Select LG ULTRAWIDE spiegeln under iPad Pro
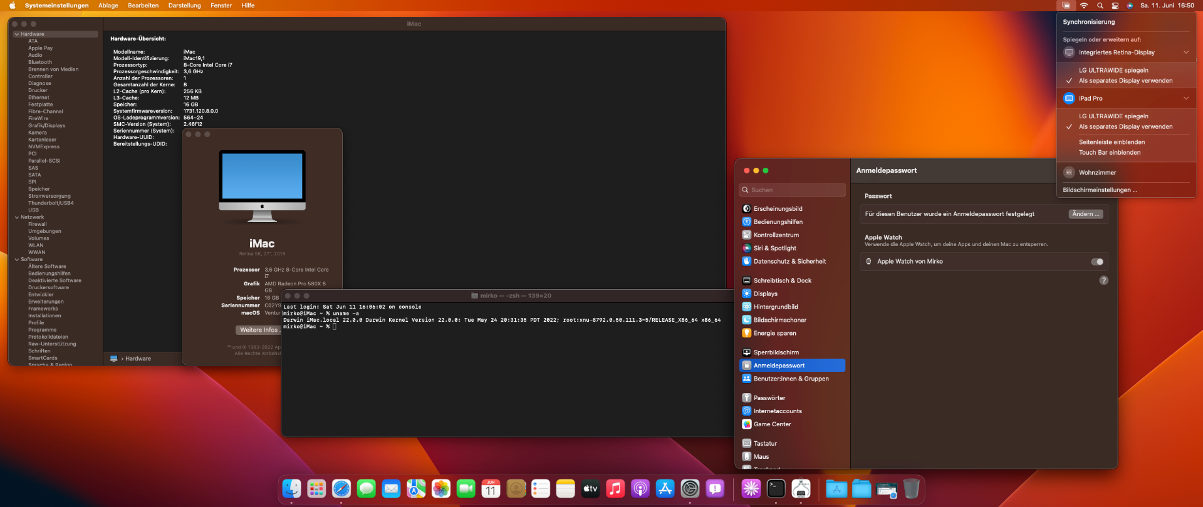 pos(1113,116)
